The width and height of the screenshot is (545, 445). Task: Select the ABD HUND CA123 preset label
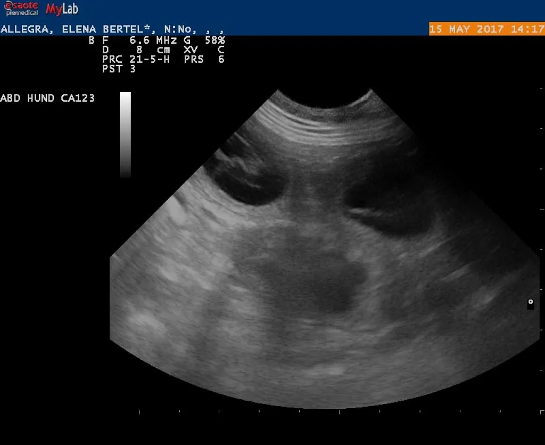click(48, 98)
